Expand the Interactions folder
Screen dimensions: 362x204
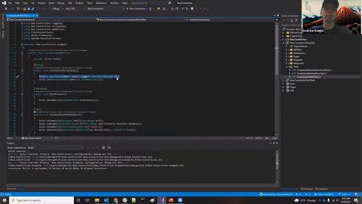(x=287, y=53)
